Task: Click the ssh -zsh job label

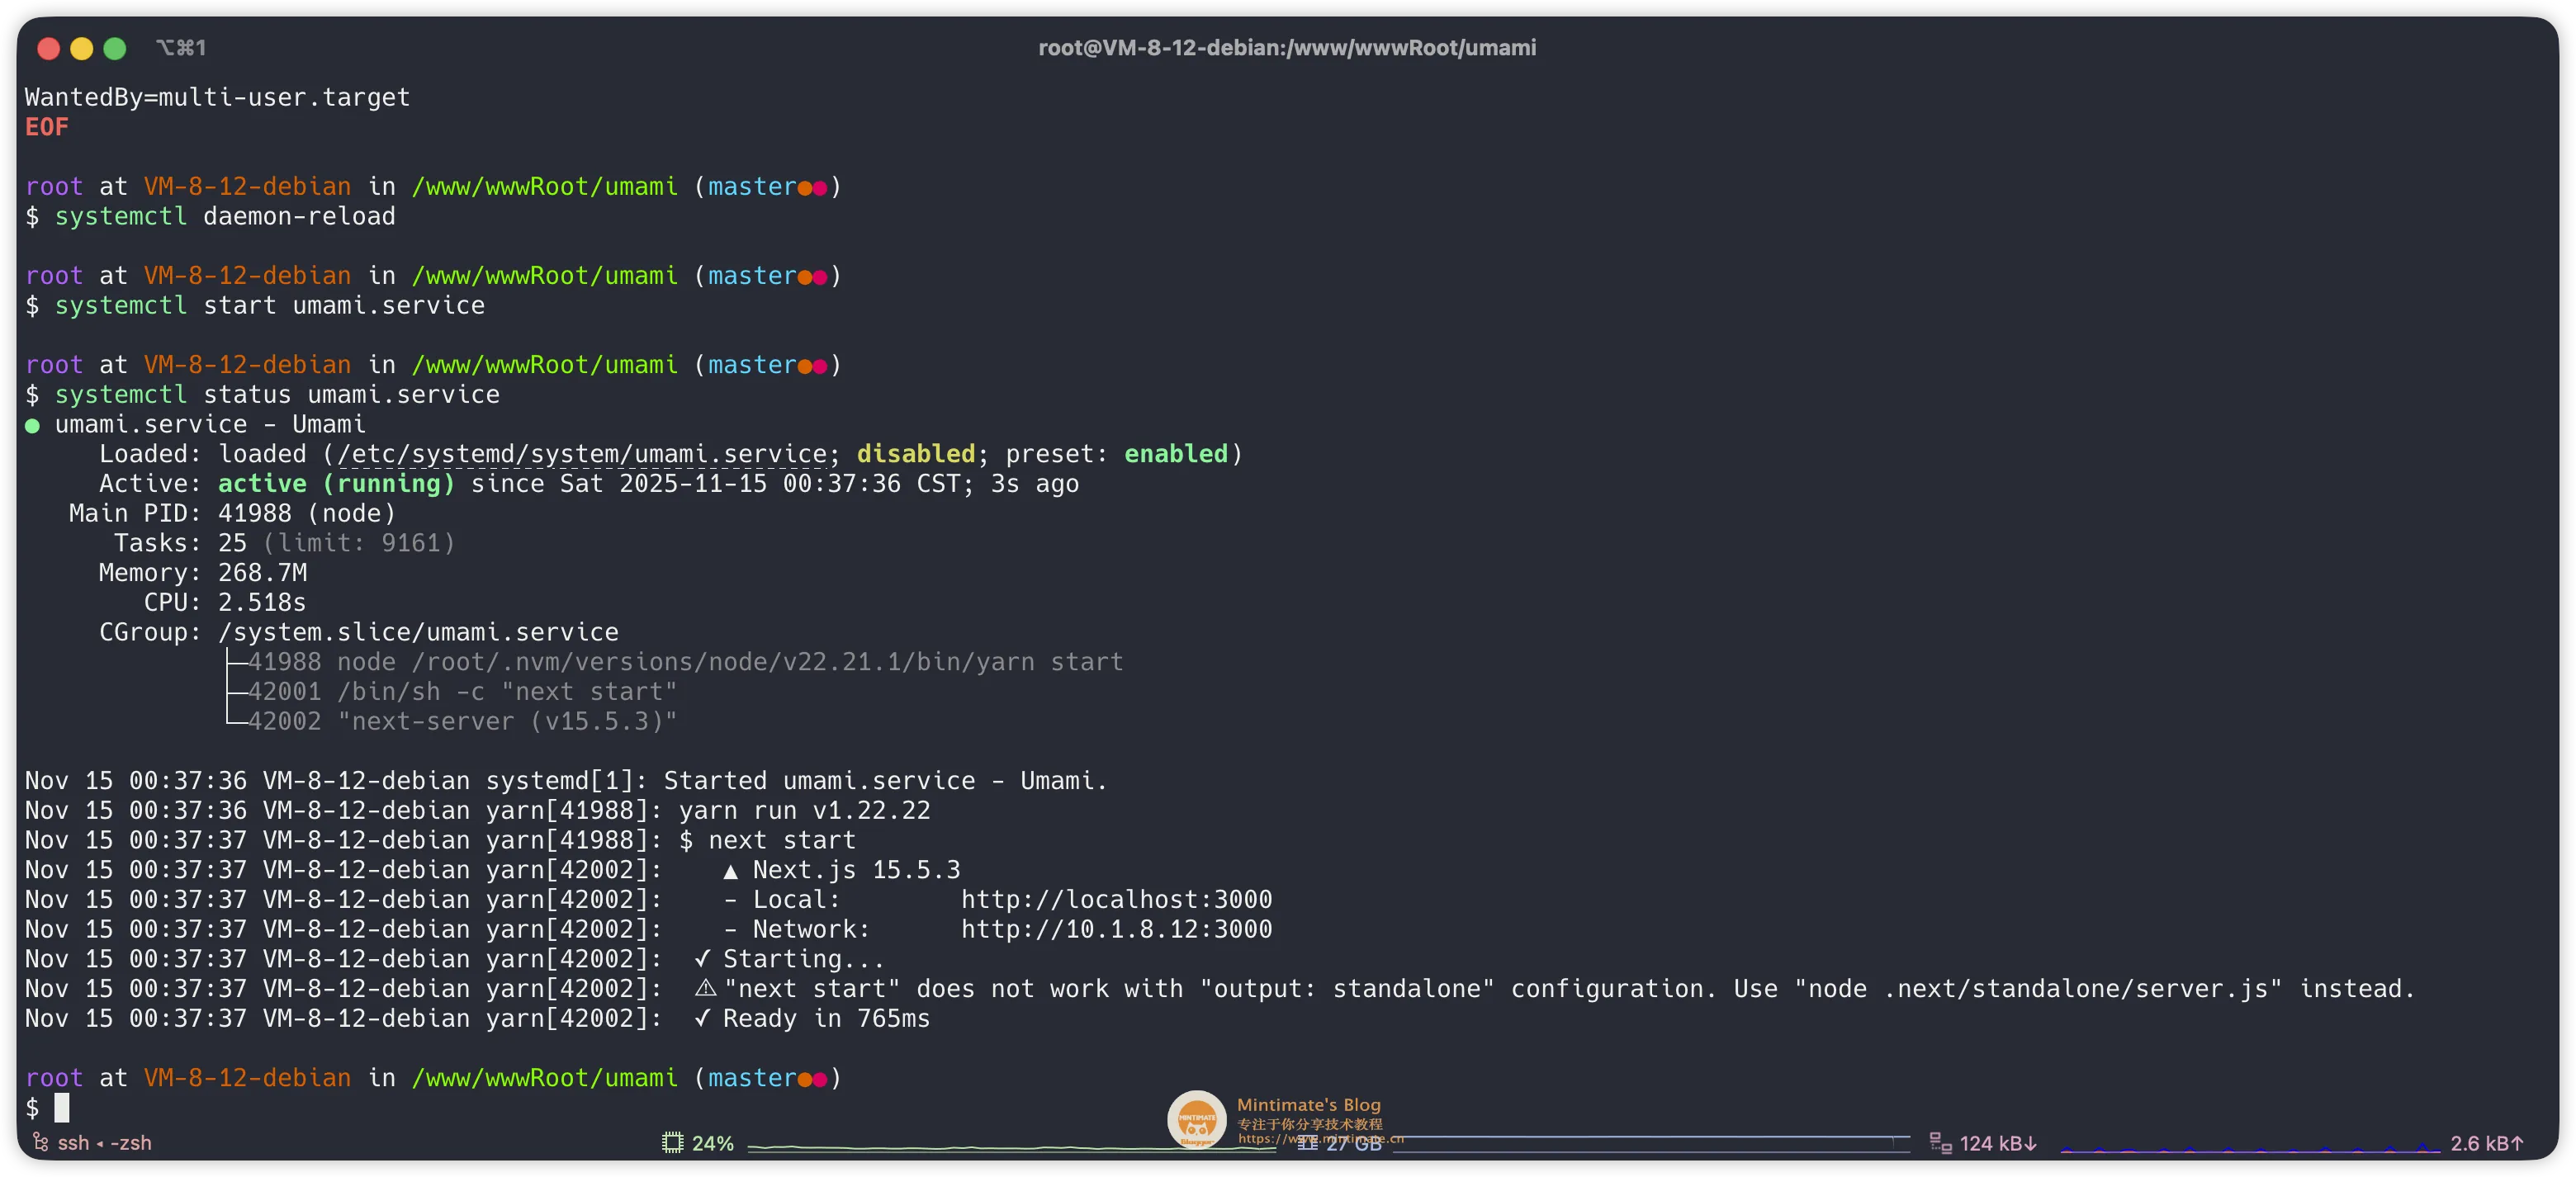Action: (104, 1142)
